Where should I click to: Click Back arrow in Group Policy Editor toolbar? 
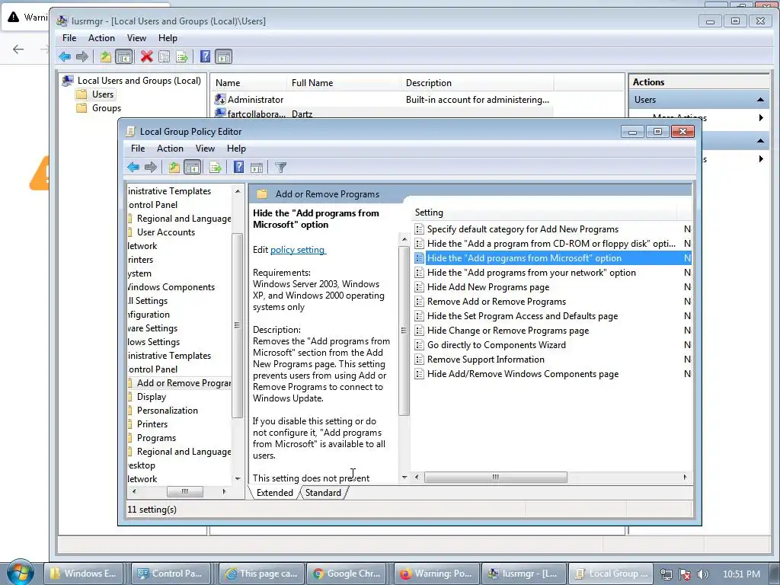pos(133,168)
